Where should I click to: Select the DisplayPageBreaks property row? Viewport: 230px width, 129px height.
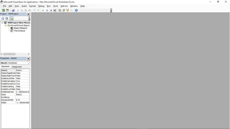click(15, 73)
